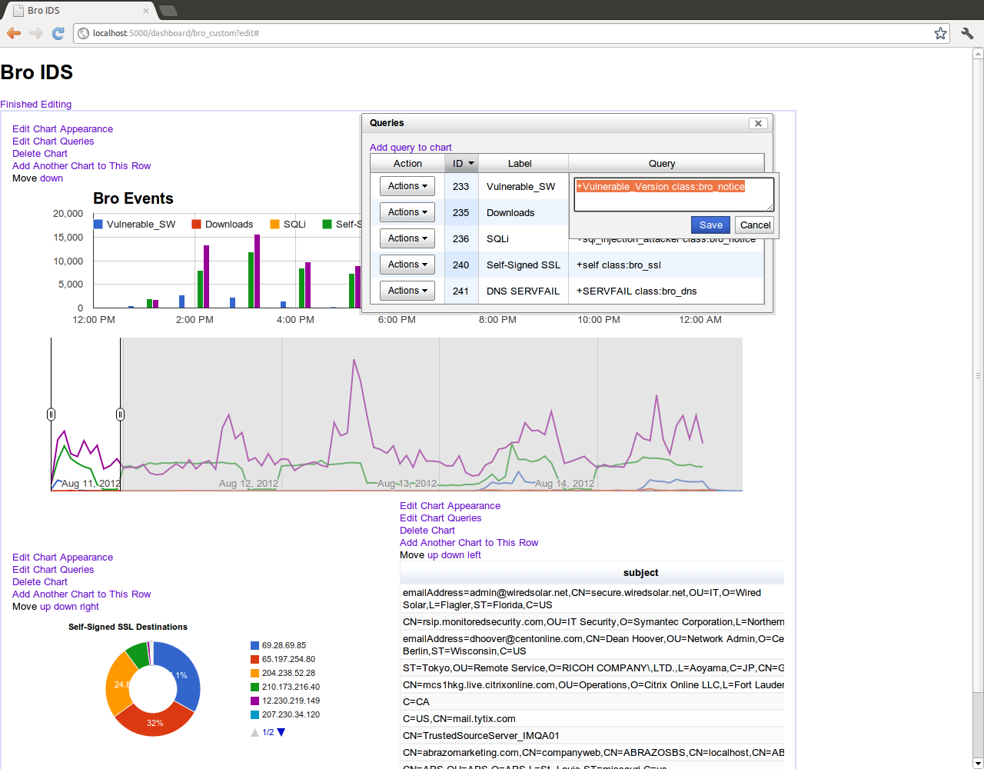Viewport: 984px width, 769px height.
Task: Click the left range slider handle on timeline
Action: (x=51, y=414)
